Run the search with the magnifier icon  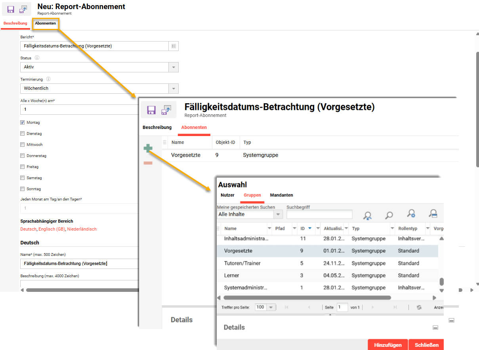pos(389,214)
